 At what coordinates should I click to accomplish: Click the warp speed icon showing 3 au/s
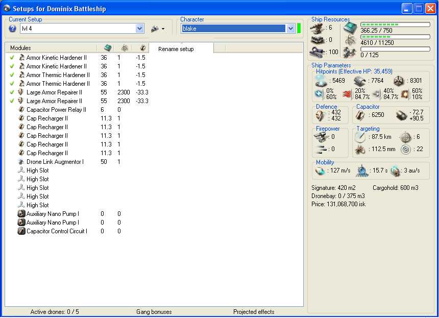pos(395,171)
